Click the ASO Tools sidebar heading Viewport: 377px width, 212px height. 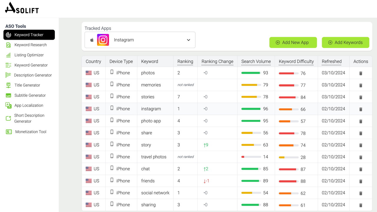(x=16, y=26)
